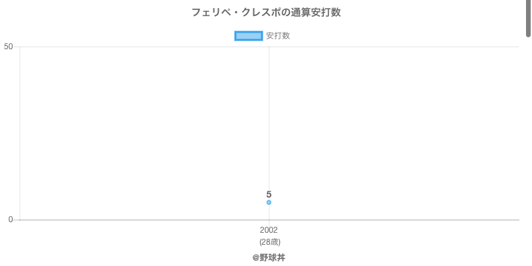Click the @野球丼 credit text
The image size is (532, 266).
click(269, 258)
